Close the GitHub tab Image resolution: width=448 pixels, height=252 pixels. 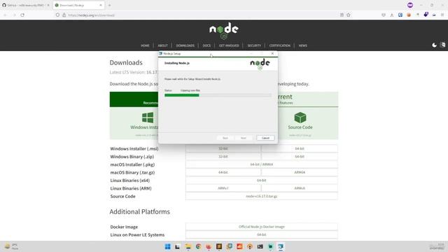tap(48, 5)
